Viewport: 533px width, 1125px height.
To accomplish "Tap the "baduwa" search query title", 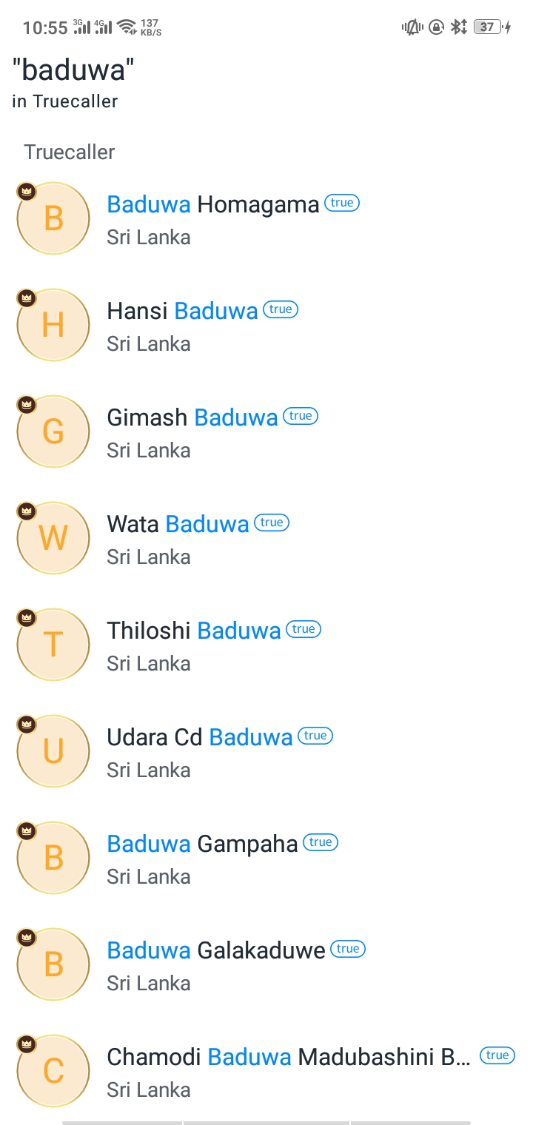I will 73,70.
